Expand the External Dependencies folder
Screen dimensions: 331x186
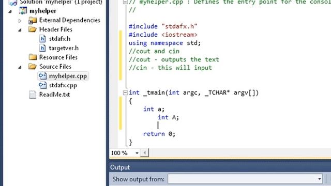pos(20,21)
